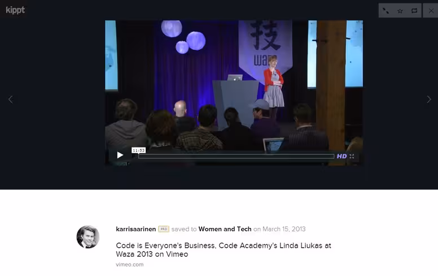Image resolution: width=438 pixels, height=276 pixels.
Task: Click the video progress bar
Action: pyautogui.click(x=236, y=156)
